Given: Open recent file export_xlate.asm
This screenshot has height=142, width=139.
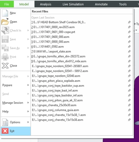Looking at the screenshot, I should point(51,51).
